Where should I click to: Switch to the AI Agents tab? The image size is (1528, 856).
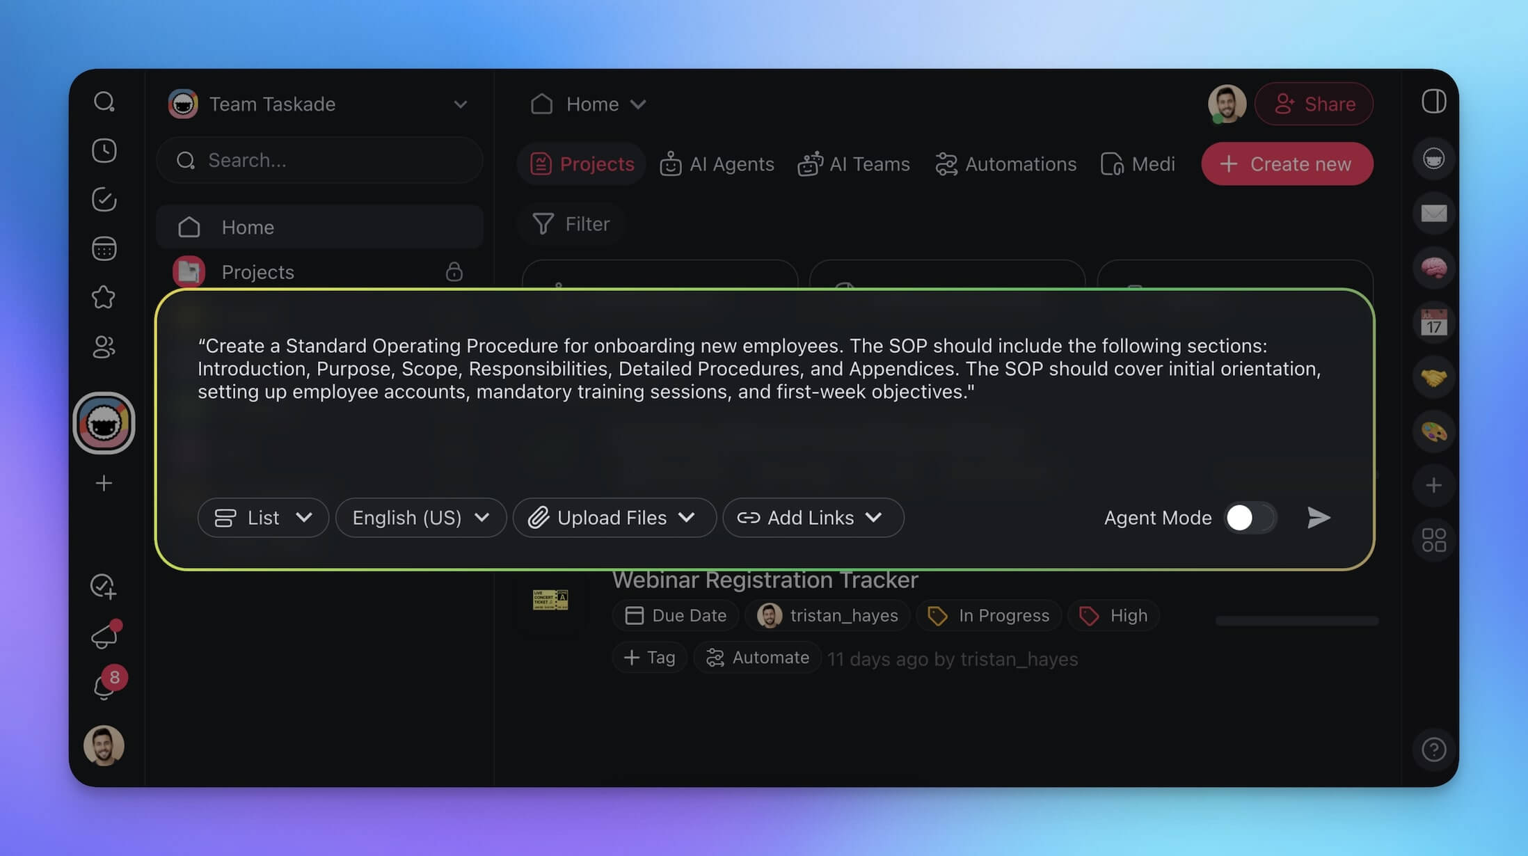pos(717,164)
